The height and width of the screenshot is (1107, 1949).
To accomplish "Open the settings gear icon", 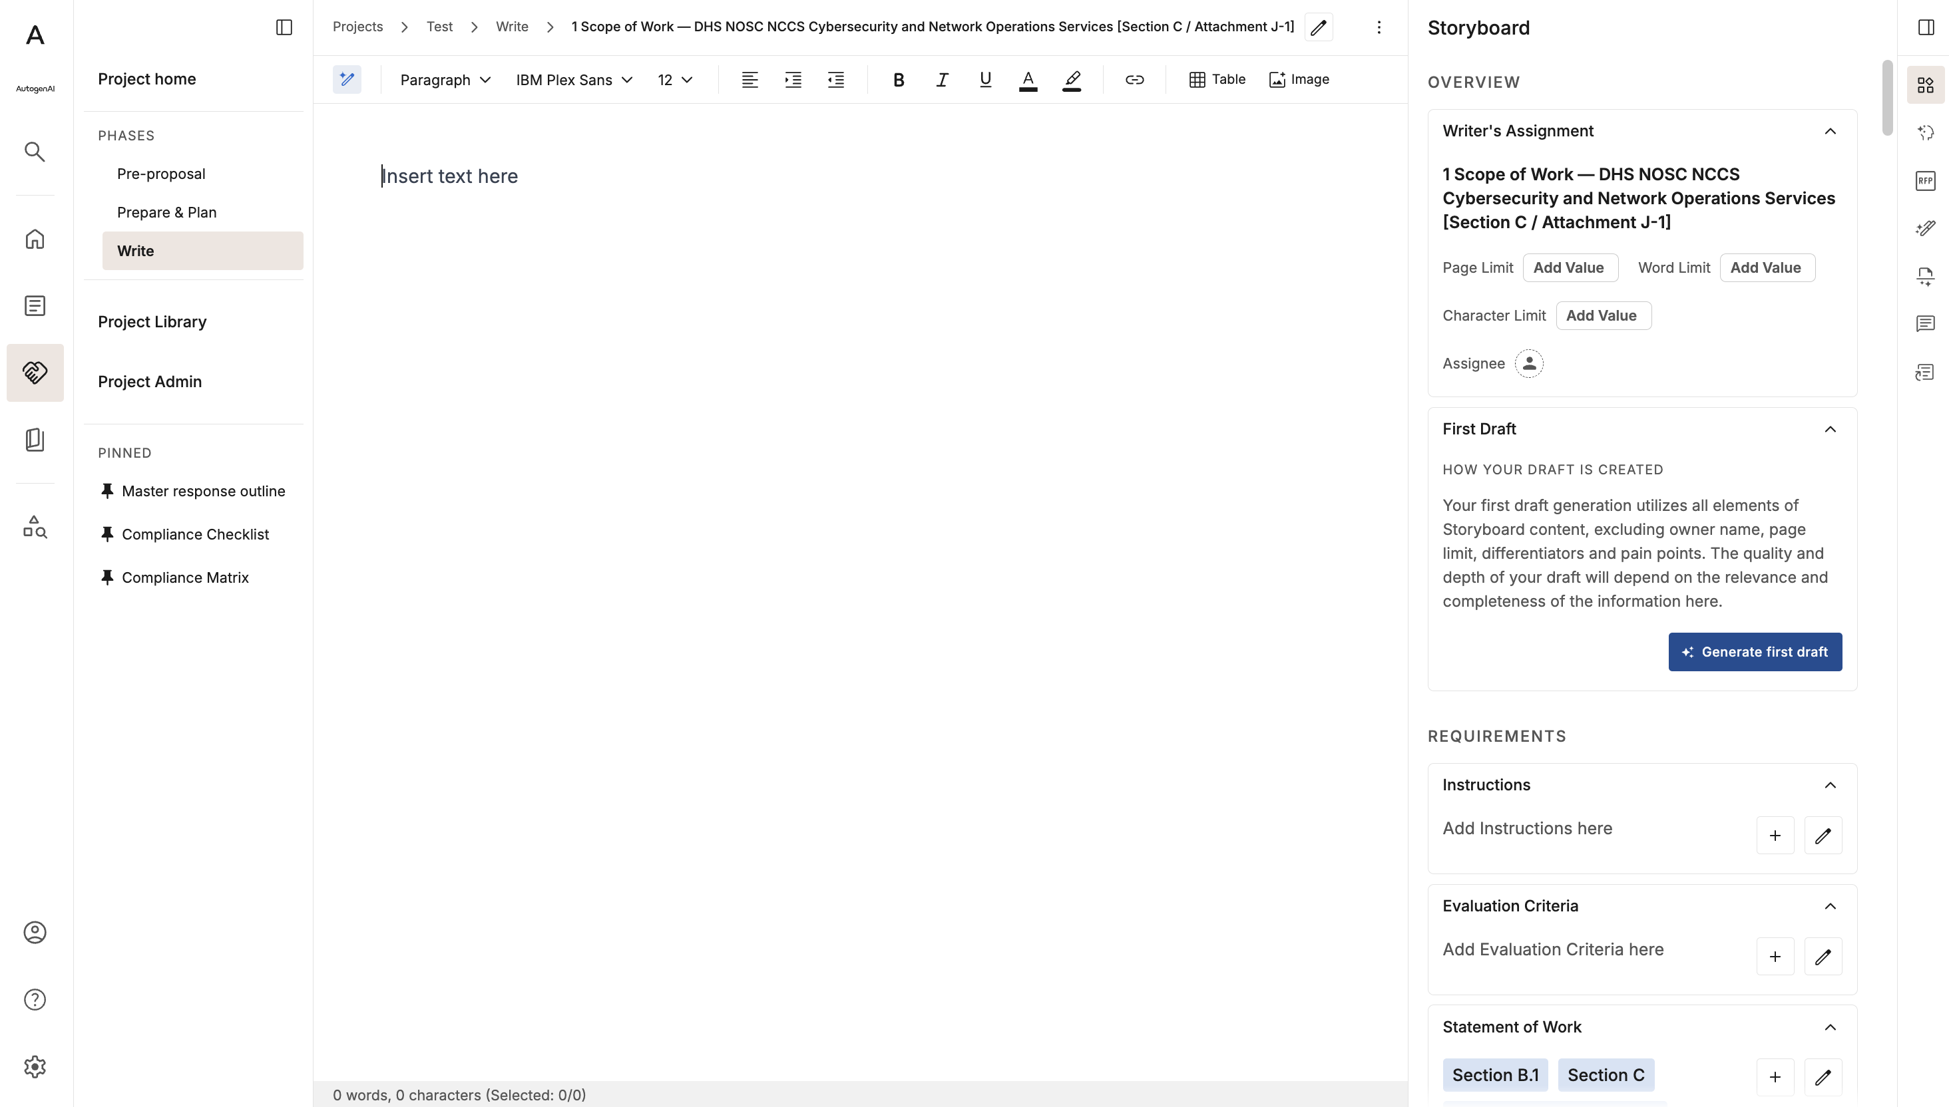I will [35, 1066].
